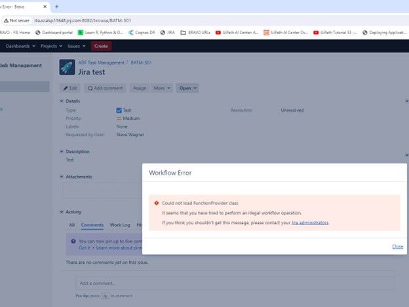
Task: Open UiPath Tutorial 33 bookmark
Action: pos(335,33)
